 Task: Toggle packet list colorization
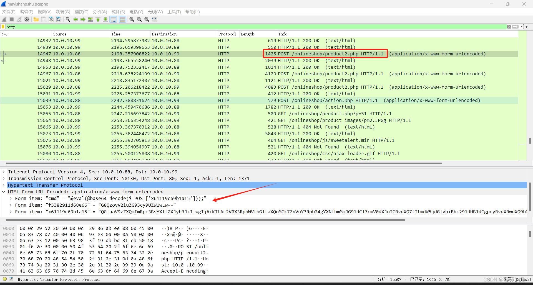click(x=122, y=19)
